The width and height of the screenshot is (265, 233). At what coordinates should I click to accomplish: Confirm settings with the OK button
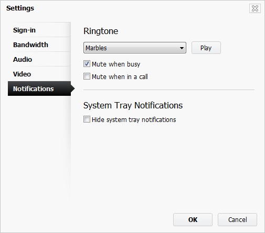193,219
